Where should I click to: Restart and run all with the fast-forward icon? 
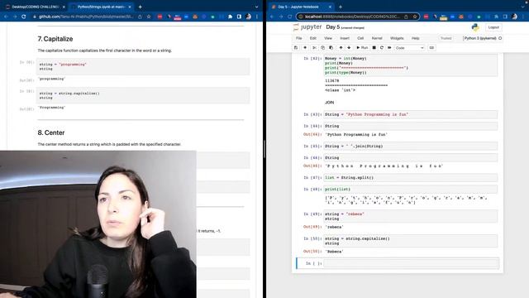389,48
